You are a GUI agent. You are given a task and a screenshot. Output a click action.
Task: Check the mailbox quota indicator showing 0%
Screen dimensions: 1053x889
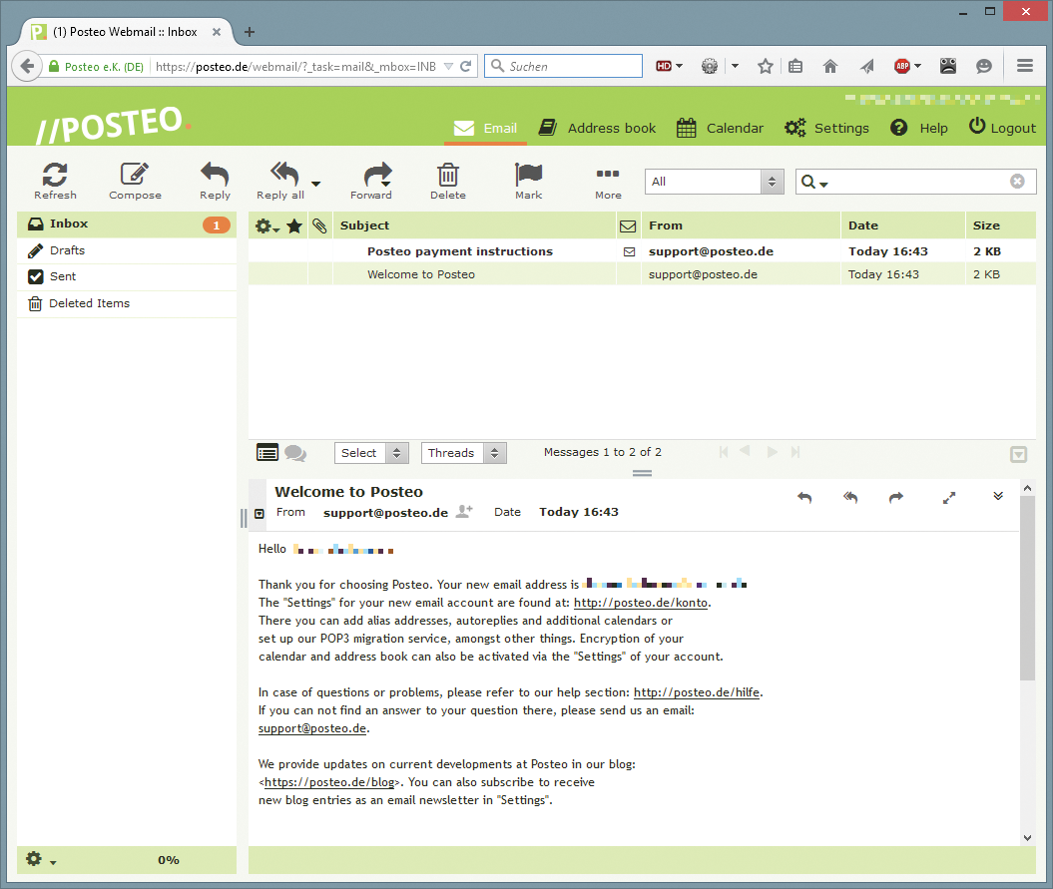[x=168, y=859]
